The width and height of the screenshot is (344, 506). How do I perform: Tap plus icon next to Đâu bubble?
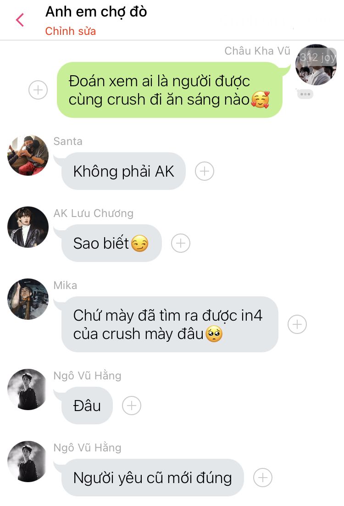click(x=132, y=406)
